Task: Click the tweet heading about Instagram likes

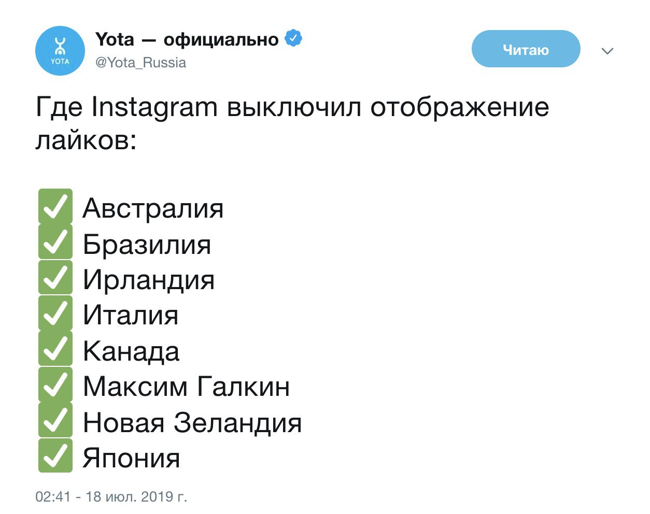Action: (292, 123)
